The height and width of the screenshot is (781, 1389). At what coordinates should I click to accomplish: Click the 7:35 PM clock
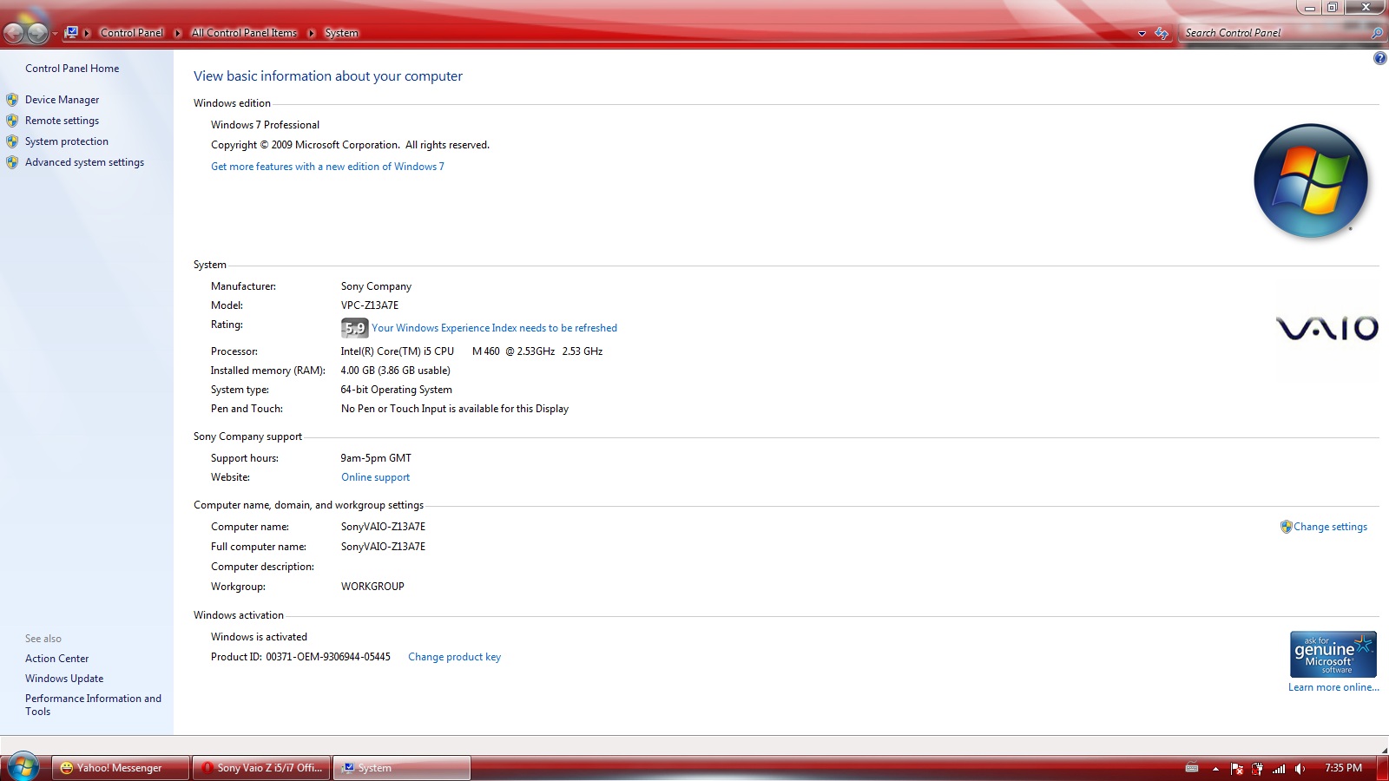(x=1343, y=768)
